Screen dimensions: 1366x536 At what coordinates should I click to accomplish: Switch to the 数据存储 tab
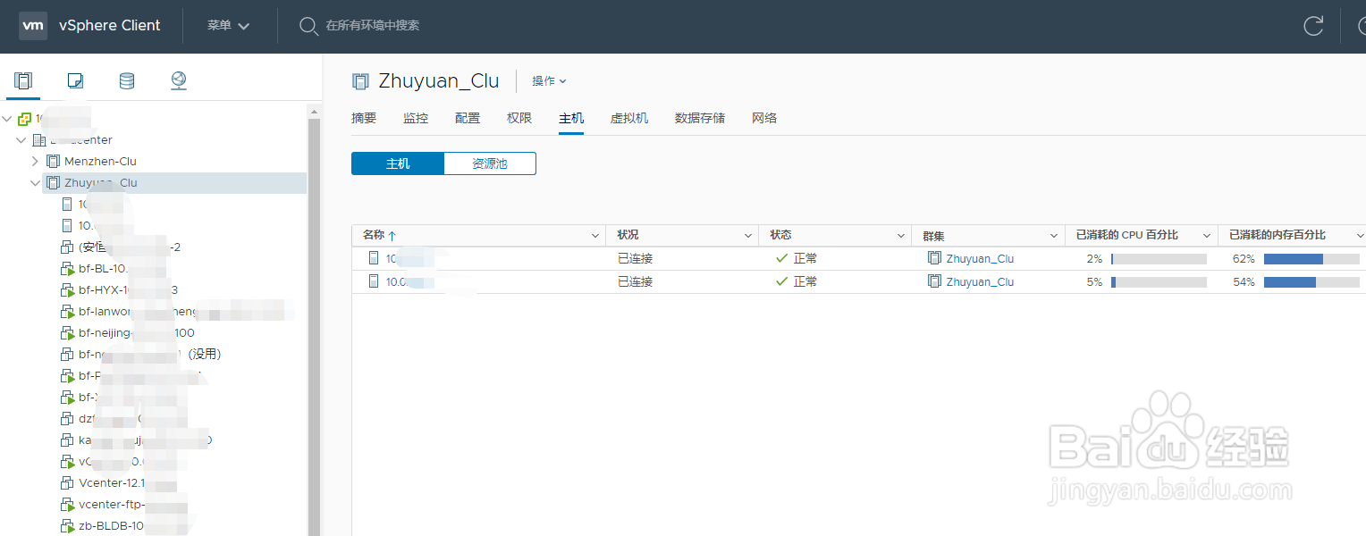click(x=700, y=118)
